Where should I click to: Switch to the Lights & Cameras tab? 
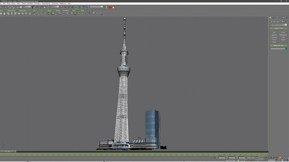(x=41, y=11)
